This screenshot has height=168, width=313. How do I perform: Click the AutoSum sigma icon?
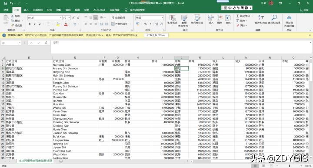click(238, 16)
